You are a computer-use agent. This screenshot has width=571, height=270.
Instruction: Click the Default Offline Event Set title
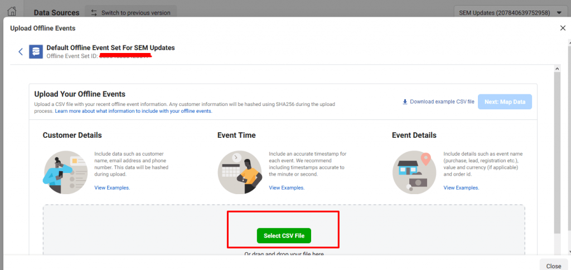tap(111, 48)
